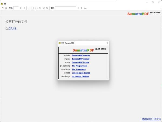The height and width of the screenshot is (122, 162).
Task: Click the 打开文件 link
Action: click(13, 28)
